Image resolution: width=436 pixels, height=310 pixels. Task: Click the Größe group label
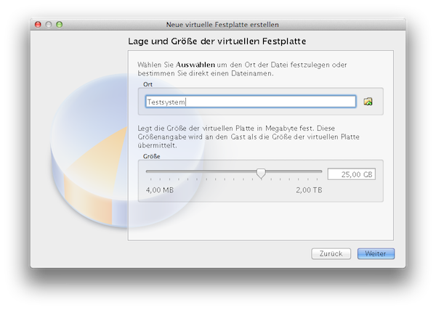[152, 156]
